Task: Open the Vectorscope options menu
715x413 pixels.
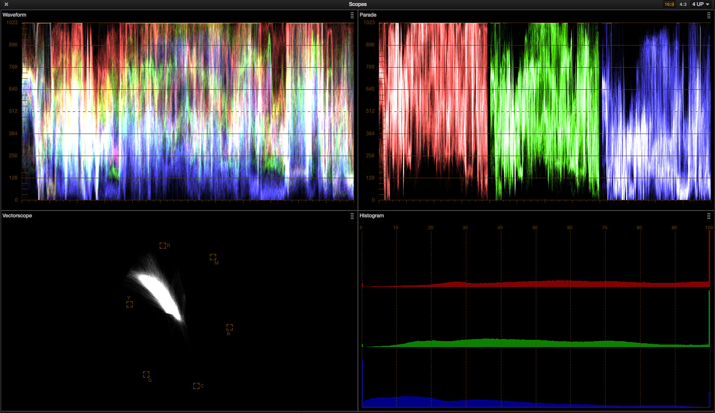Action: click(x=352, y=216)
